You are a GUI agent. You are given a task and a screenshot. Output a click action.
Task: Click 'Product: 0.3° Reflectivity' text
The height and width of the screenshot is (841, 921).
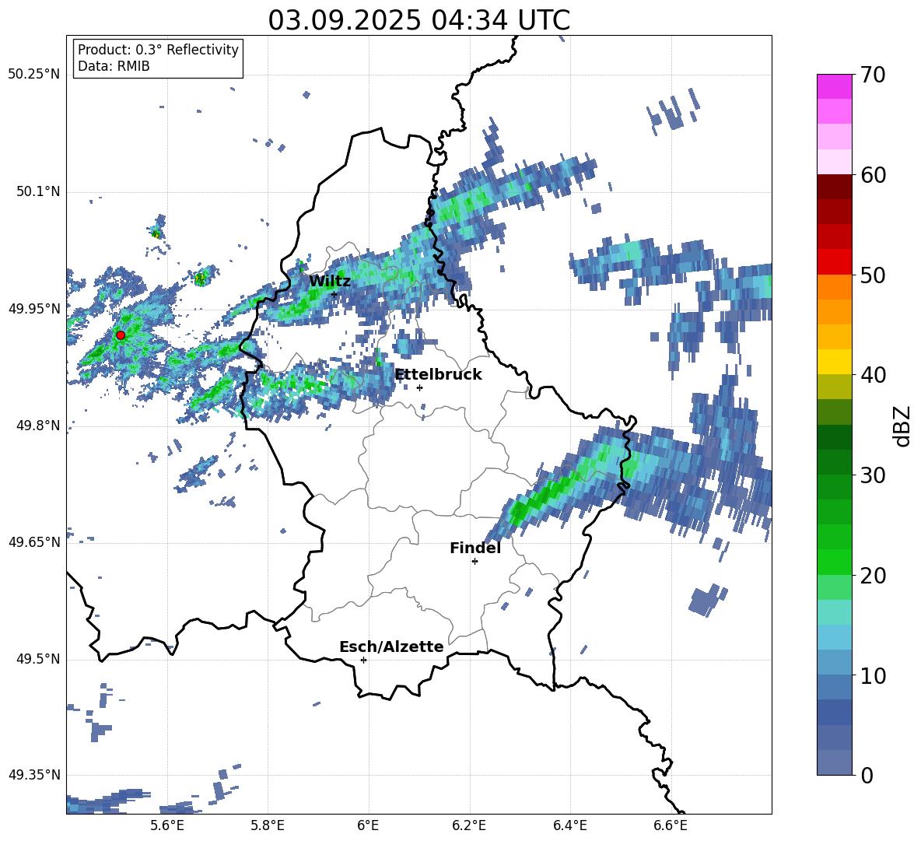click(158, 50)
